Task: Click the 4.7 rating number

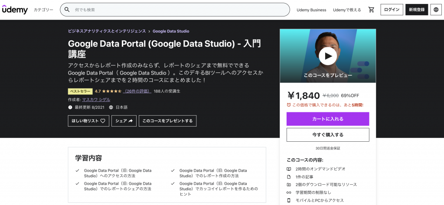Action: coord(98,91)
